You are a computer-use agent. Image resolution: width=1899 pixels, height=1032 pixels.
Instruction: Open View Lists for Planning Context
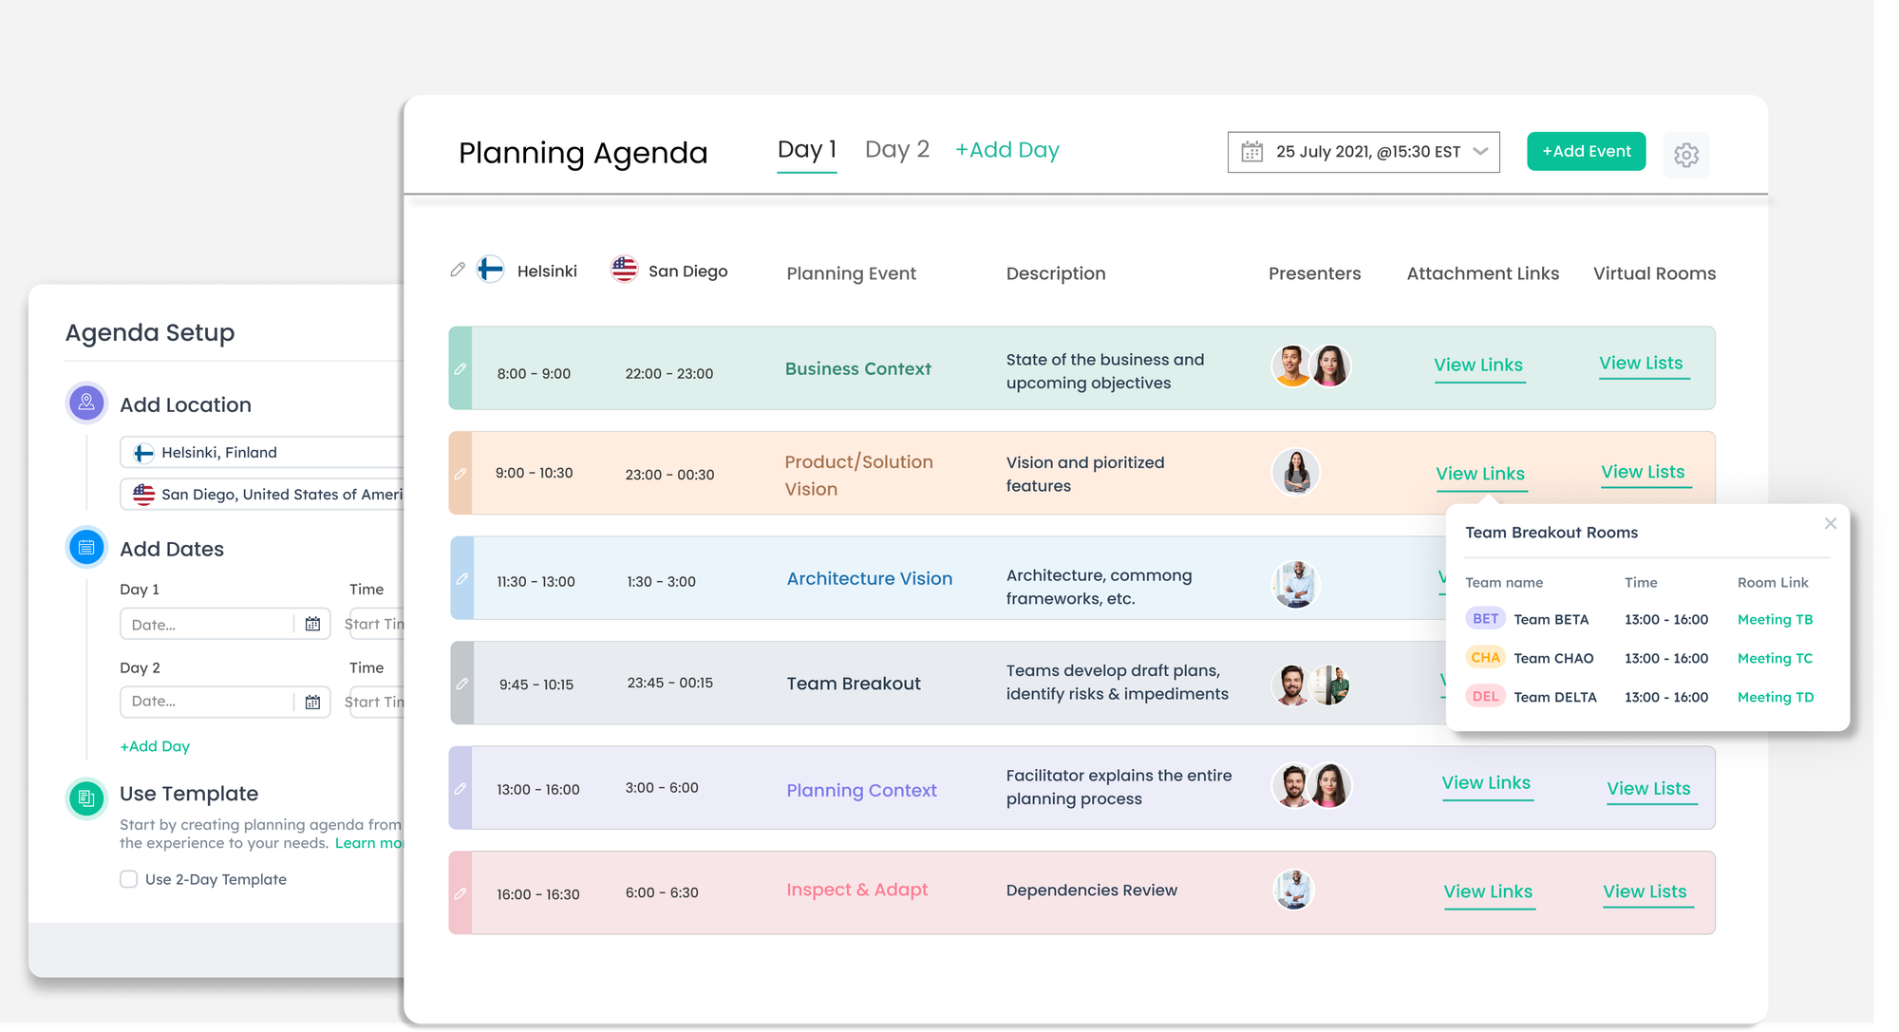point(1648,788)
